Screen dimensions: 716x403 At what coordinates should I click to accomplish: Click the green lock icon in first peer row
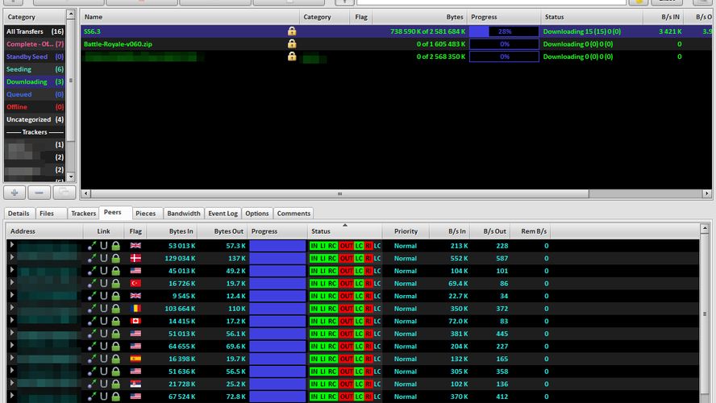click(115, 246)
